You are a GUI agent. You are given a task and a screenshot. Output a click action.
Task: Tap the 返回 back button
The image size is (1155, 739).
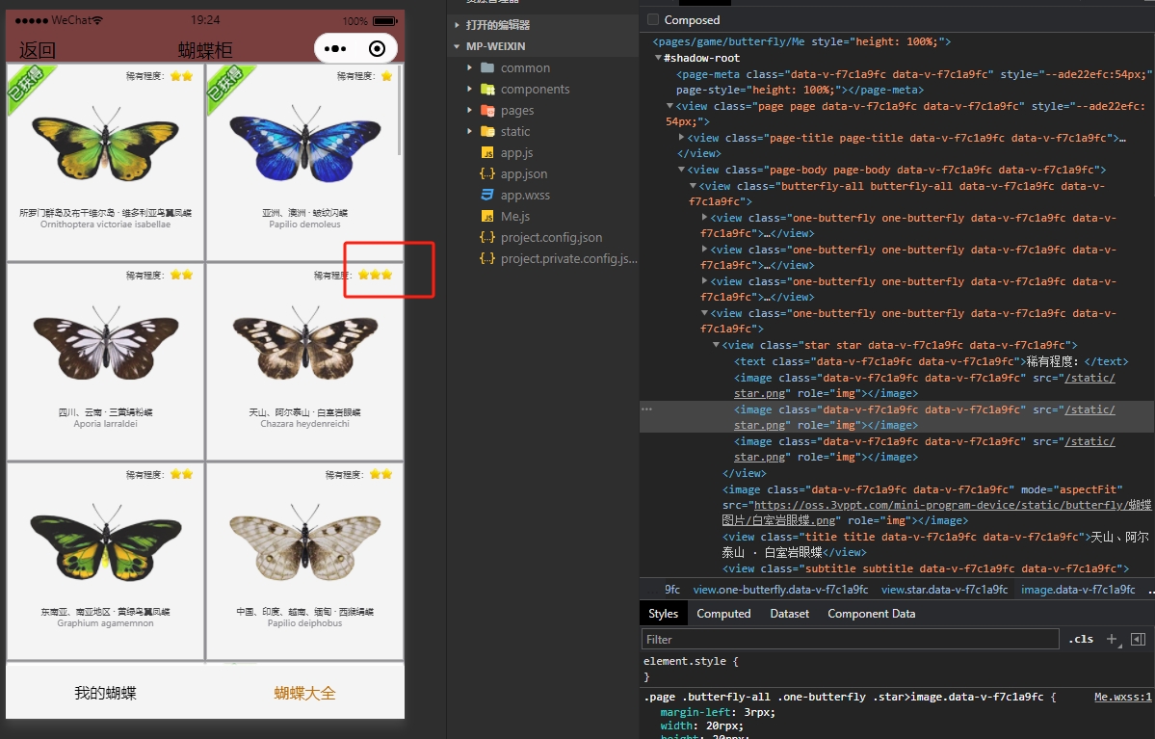(37, 50)
